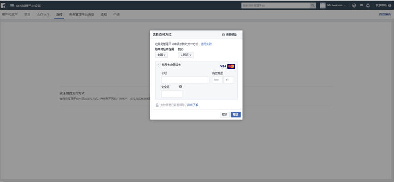
Task: Click the 安全管理支付方式 heading
Action: (72, 93)
